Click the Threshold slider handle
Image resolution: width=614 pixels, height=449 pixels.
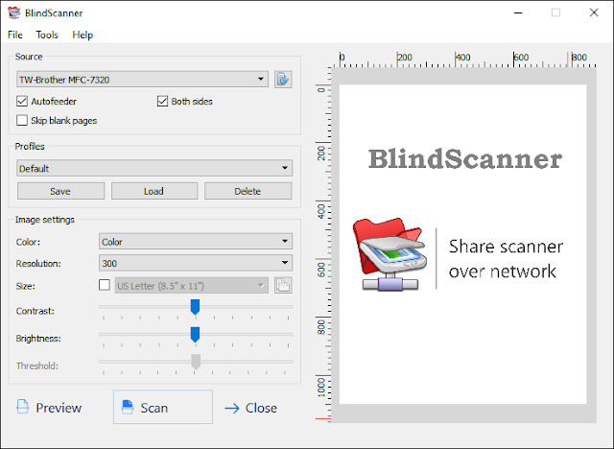click(196, 362)
